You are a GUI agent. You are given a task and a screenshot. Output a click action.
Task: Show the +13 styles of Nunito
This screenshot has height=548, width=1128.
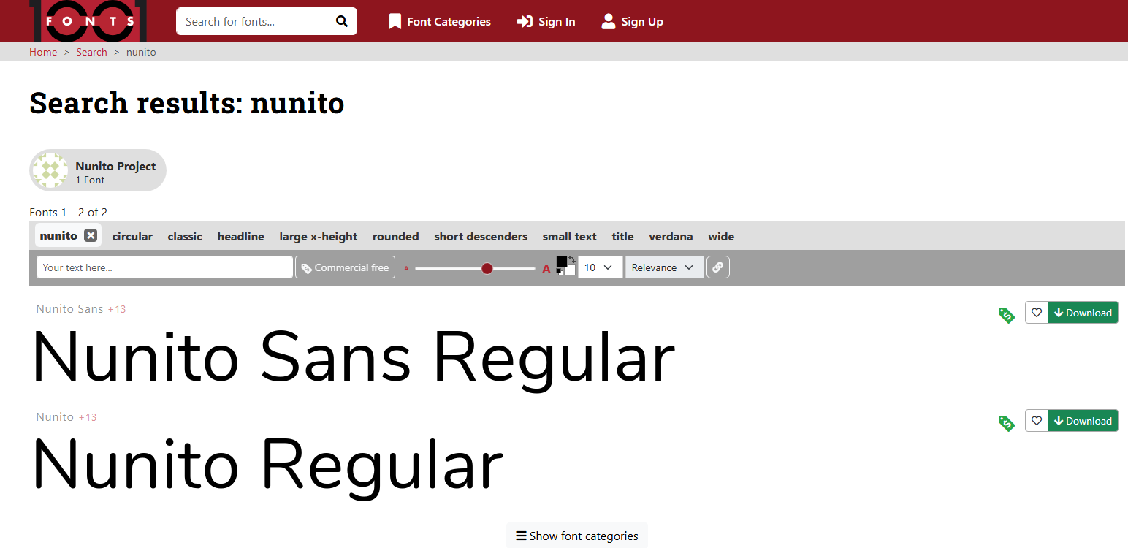pyautogui.click(x=88, y=417)
